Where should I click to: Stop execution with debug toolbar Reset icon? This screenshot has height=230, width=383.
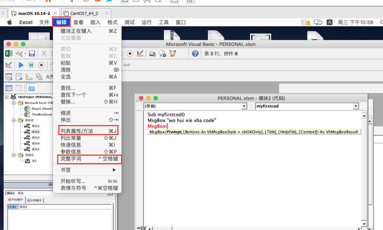pyautogui.click(x=41, y=65)
